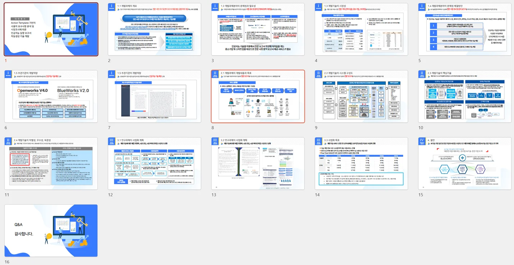
Task: Pick slide 10 titled 2.3 개발기술의 핵심기술
Action: tap(465, 96)
